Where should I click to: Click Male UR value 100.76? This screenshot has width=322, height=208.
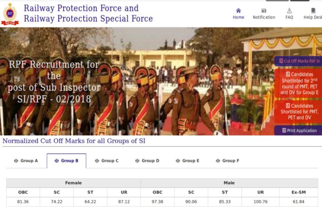click(x=260, y=202)
